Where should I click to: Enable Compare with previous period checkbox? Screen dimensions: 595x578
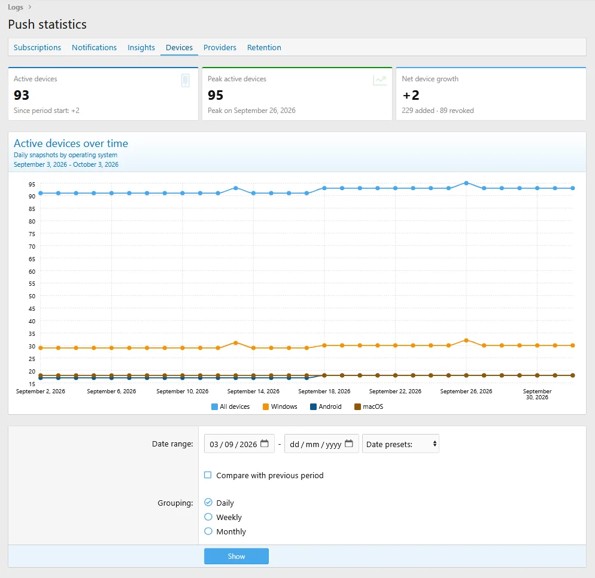208,475
